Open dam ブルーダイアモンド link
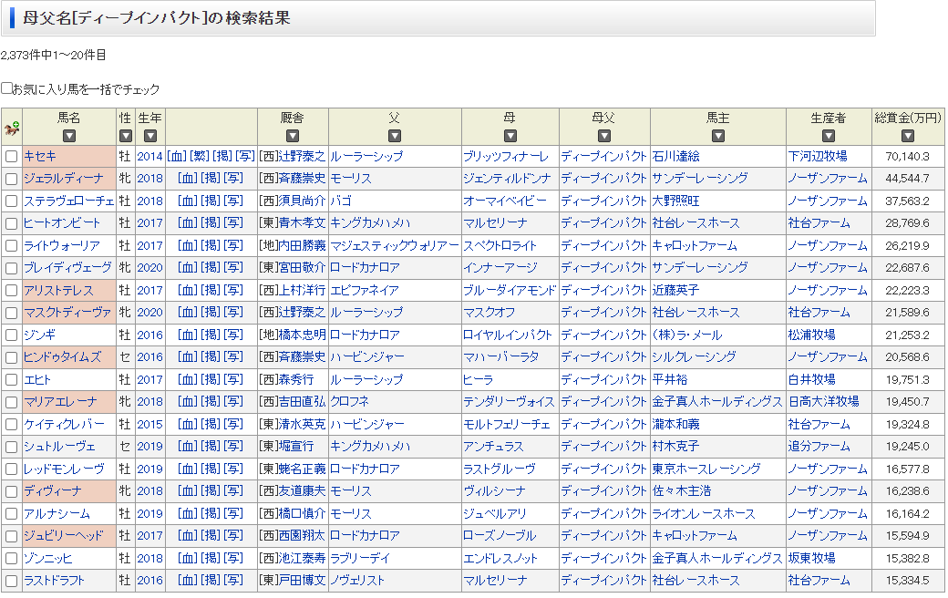 coord(509,290)
